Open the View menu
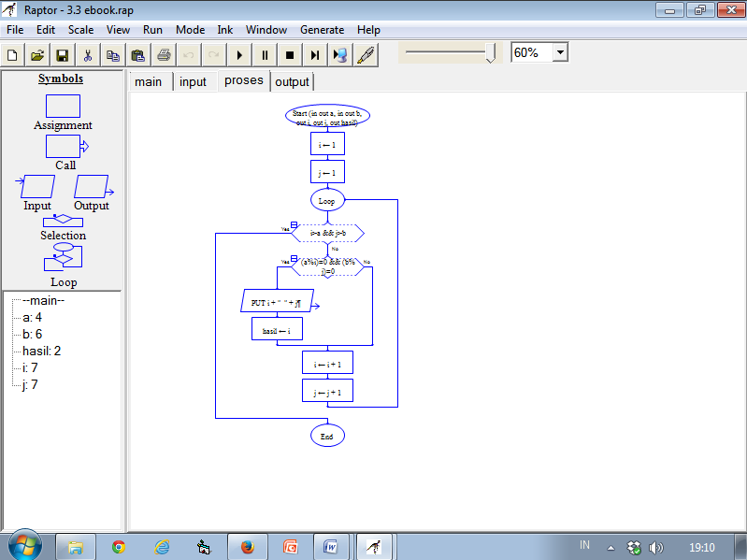Viewport: 747px width, 560px height. tap(118, 30)
